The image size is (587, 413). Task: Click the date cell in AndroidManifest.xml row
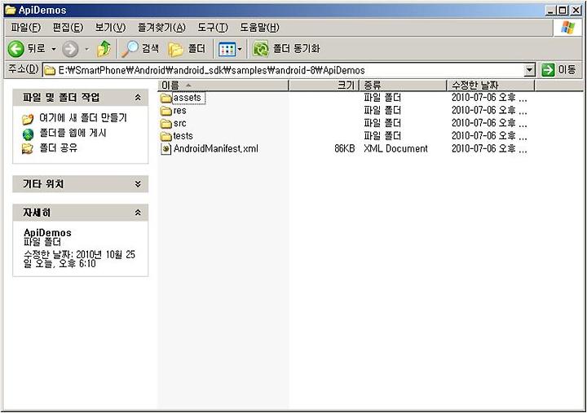(489, 149)
